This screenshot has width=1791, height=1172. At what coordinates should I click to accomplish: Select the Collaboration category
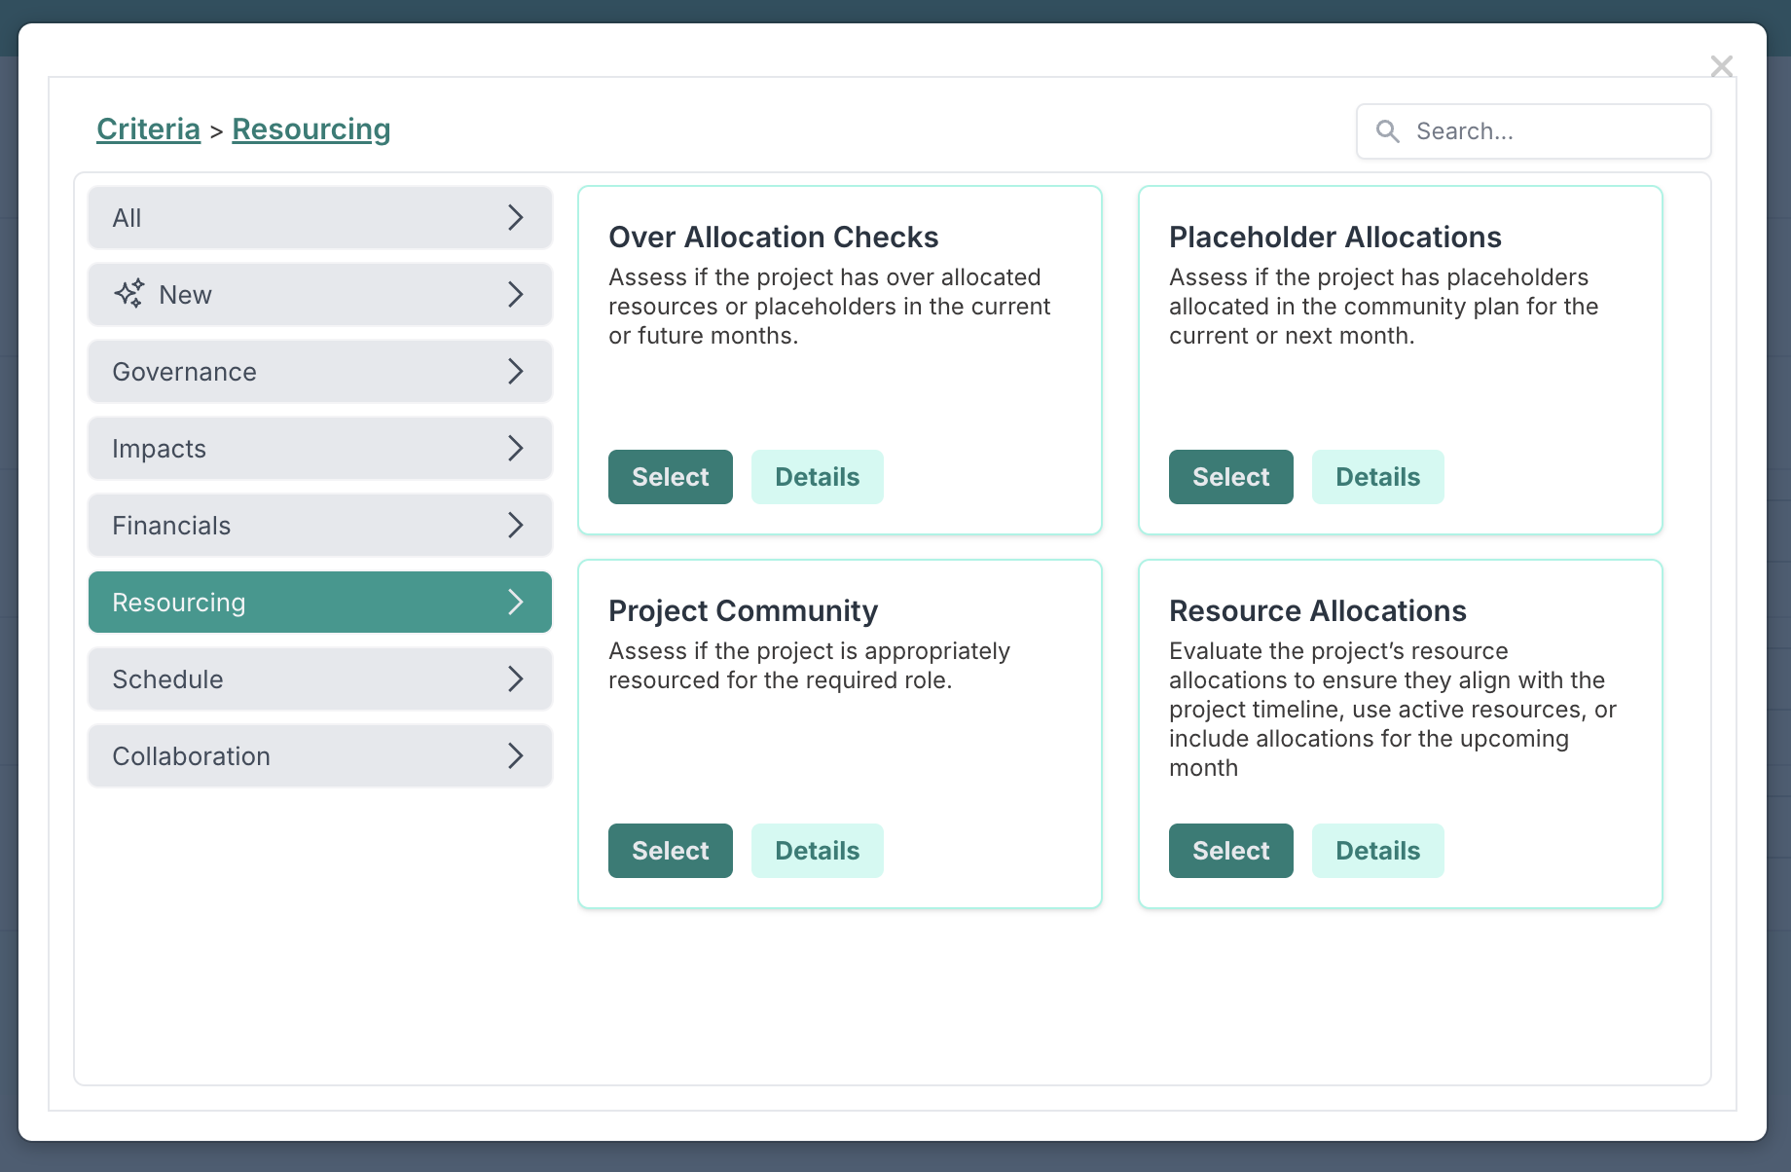(320, 756)
